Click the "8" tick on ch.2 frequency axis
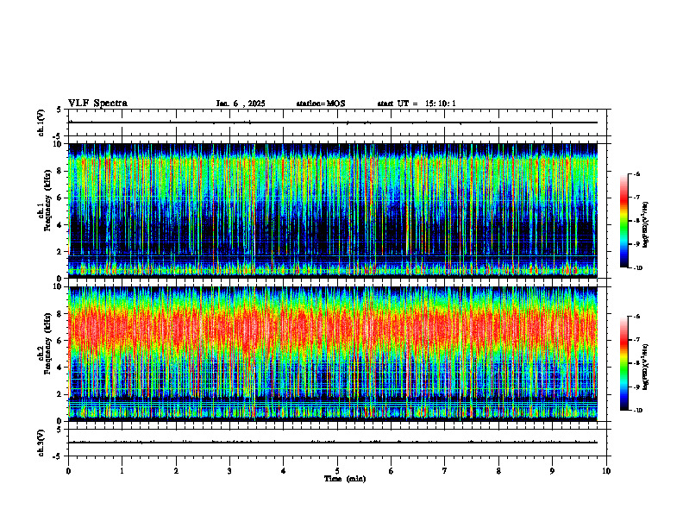Image resolution: width=683 pixels, height=528 pixels. click(x=60, y=314)
